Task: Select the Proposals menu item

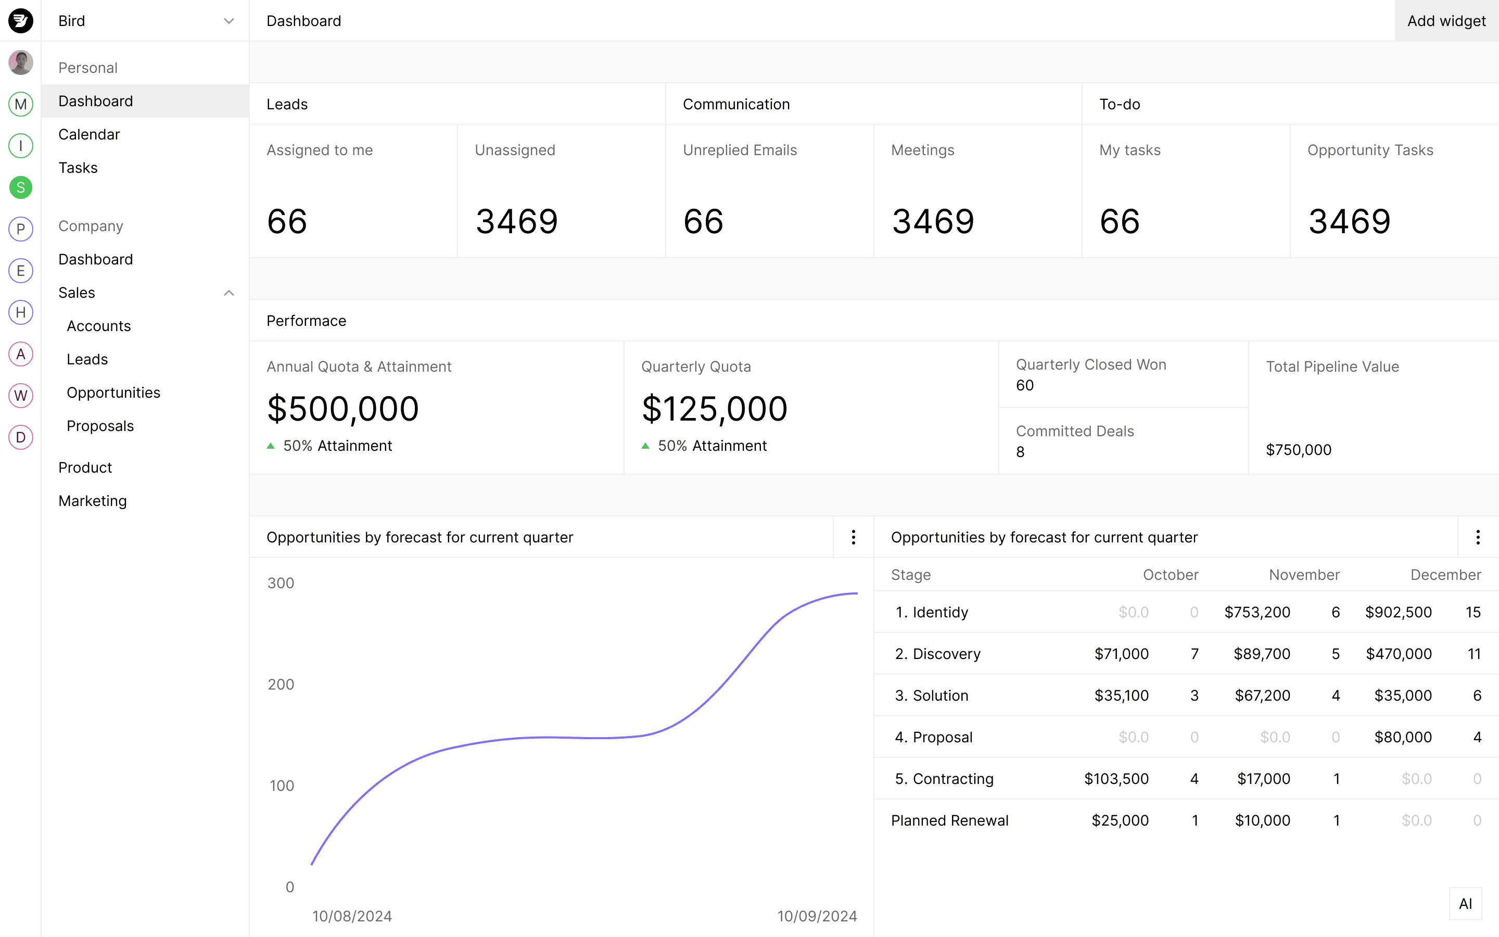Action: [x=101, y=425]
